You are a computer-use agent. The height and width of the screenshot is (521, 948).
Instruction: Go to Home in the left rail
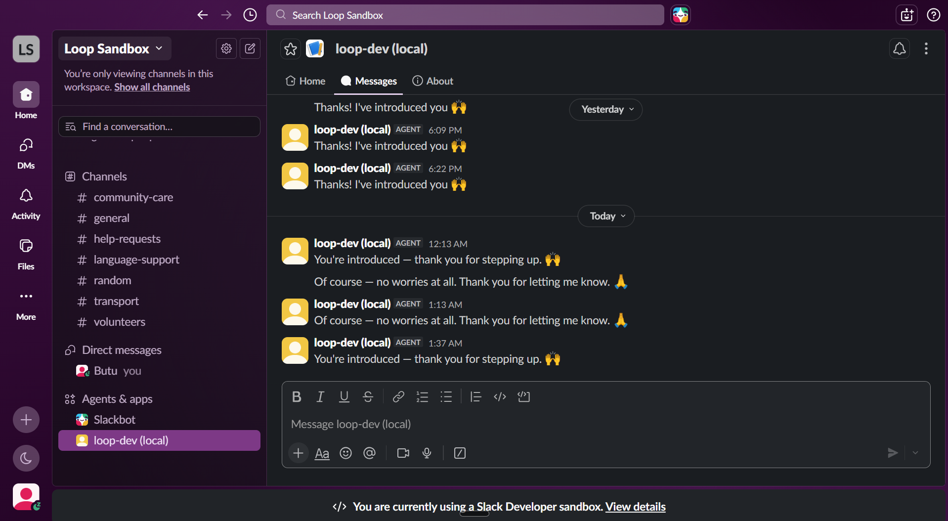coord(26,101)
